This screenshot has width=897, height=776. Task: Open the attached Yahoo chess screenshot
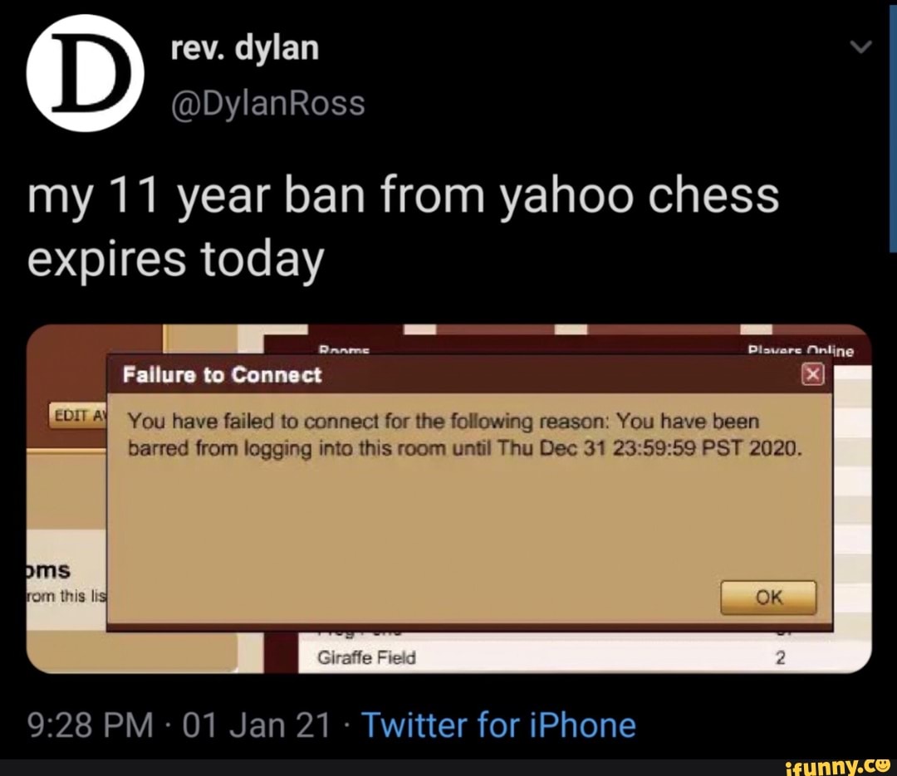click(449, 499)
